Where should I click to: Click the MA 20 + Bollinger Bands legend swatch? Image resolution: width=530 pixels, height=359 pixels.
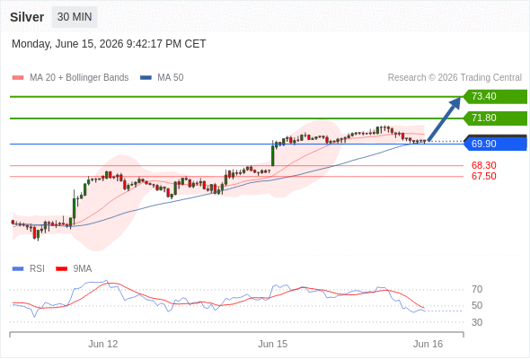coord(18,78)
